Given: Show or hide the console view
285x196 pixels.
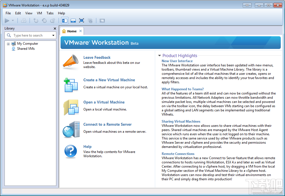Looking at the screenshot, I should click(x=102, y=21).
